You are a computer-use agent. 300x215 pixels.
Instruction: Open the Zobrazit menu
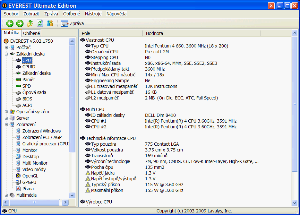pyautogui.click(x=31, y=14)
